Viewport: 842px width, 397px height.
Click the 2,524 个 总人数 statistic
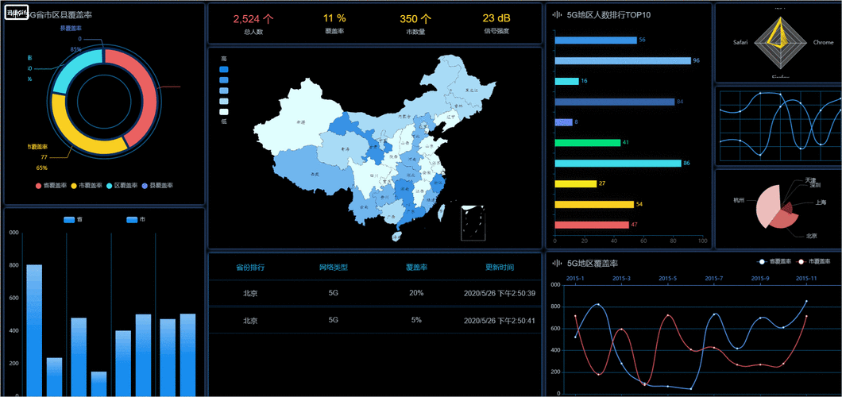(x=253, y=19)
